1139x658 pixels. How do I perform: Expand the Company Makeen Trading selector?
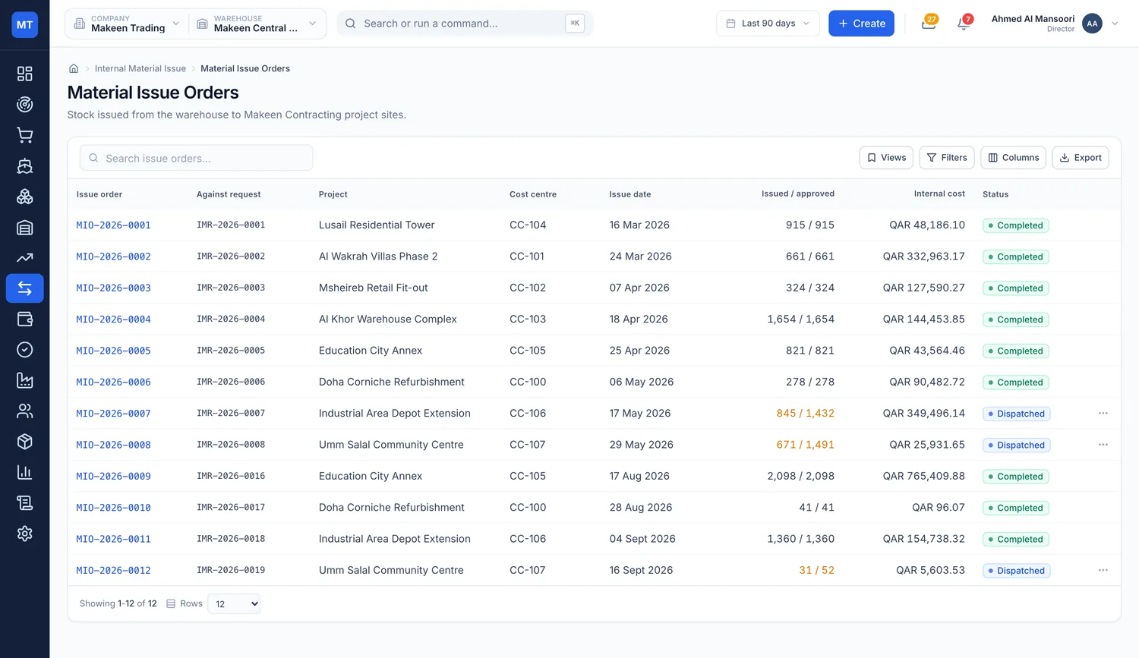(126, 24)
